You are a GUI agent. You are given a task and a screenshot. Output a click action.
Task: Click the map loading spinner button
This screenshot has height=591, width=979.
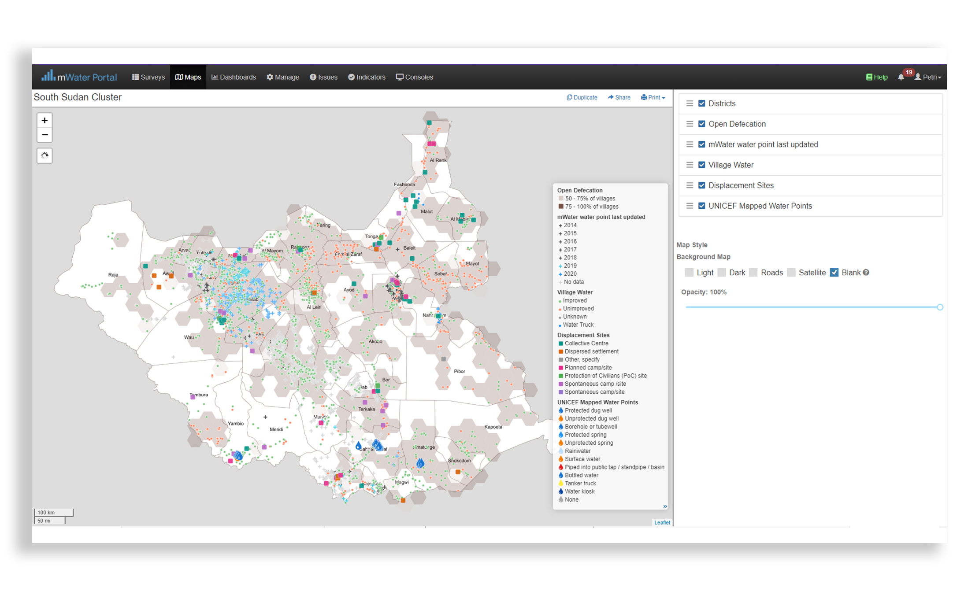(44, 155)
